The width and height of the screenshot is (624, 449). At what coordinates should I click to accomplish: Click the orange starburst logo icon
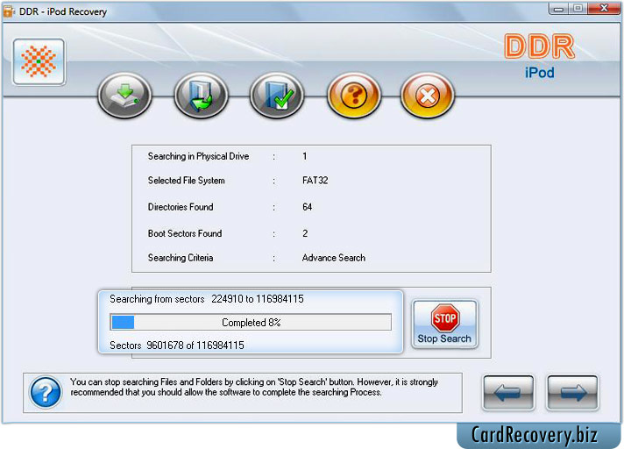coord(39,61)
